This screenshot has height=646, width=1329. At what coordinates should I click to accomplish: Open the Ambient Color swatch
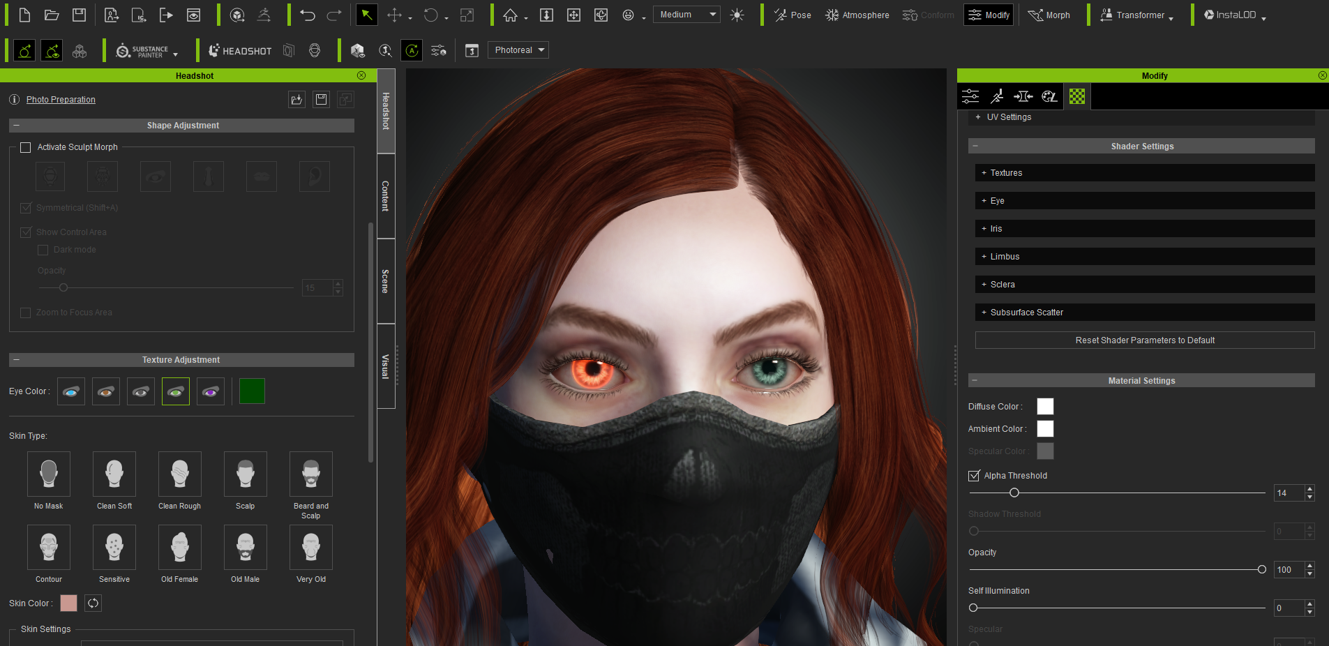coord(1045,429)
